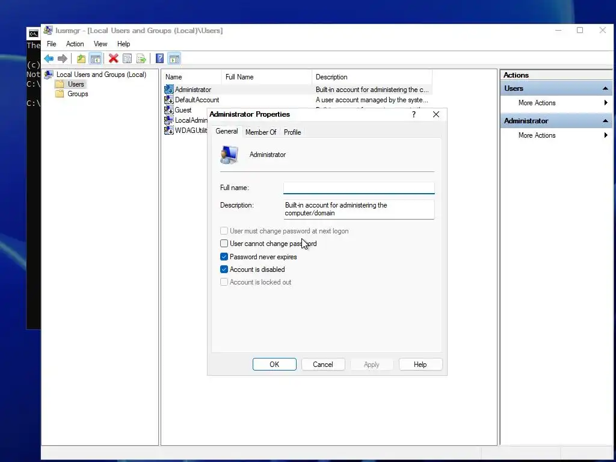Select the General tab
The width and height of the screenshot is (616, 462).
point(227,131)
